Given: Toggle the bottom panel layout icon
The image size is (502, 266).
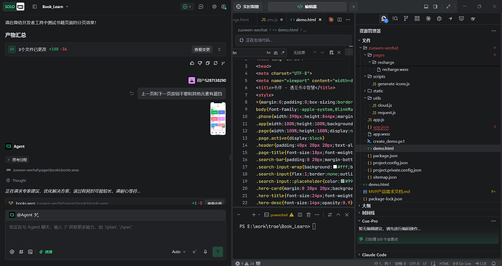Looking at the screenshot, I should click(426, 7).
